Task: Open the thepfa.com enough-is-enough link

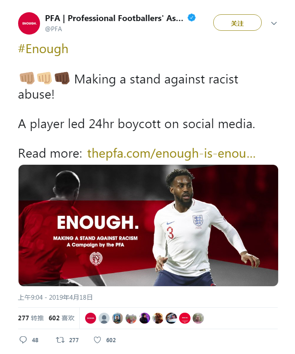Action: click(171, 153)
